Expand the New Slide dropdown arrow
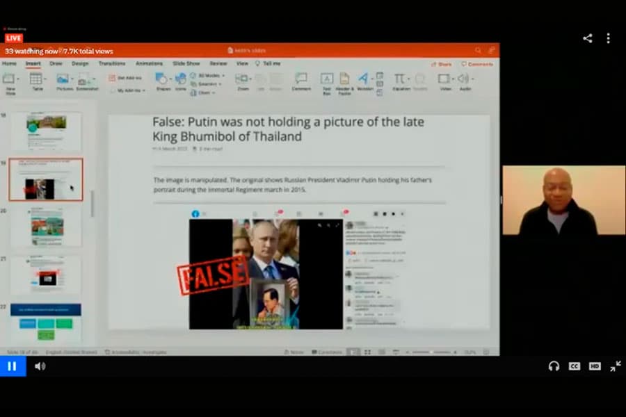This screenshot has height=417, width=626. (17, 79)
